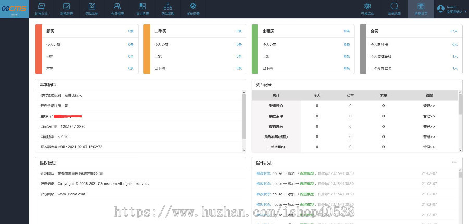Click scroll-down arrow of 交互记录 table
The height and width of the screenshot is (224, 469).
click(460, 150)
